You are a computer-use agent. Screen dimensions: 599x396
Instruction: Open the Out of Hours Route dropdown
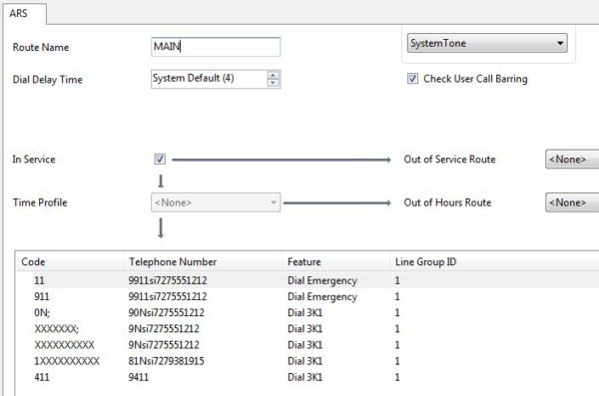572,202
